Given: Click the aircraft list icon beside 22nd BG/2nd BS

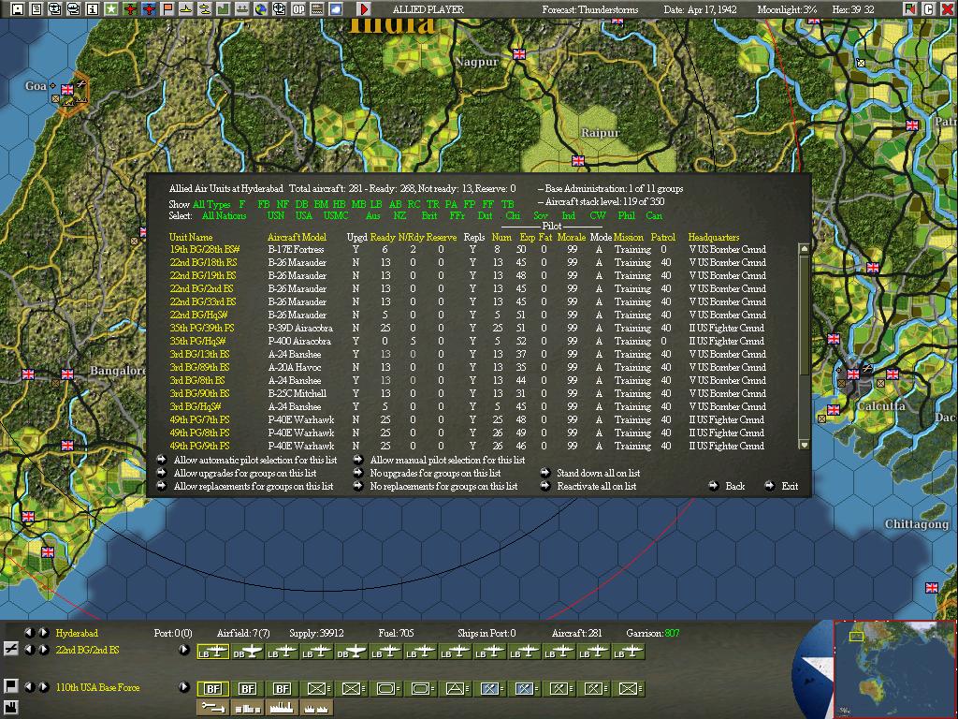Looking at the screenshot, I should (x=10, y=650).
